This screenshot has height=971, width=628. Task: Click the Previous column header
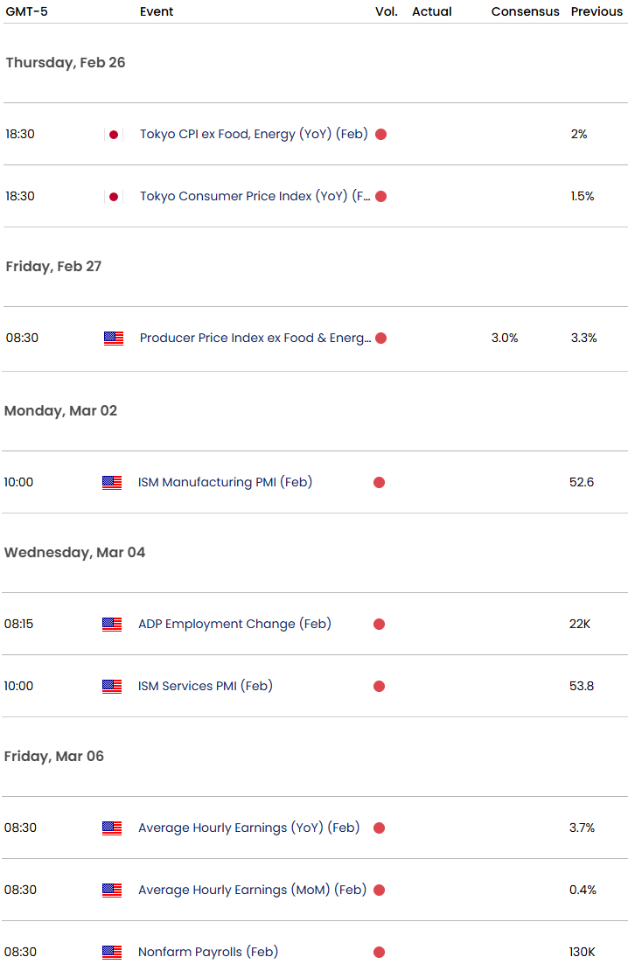pos(597,11)
